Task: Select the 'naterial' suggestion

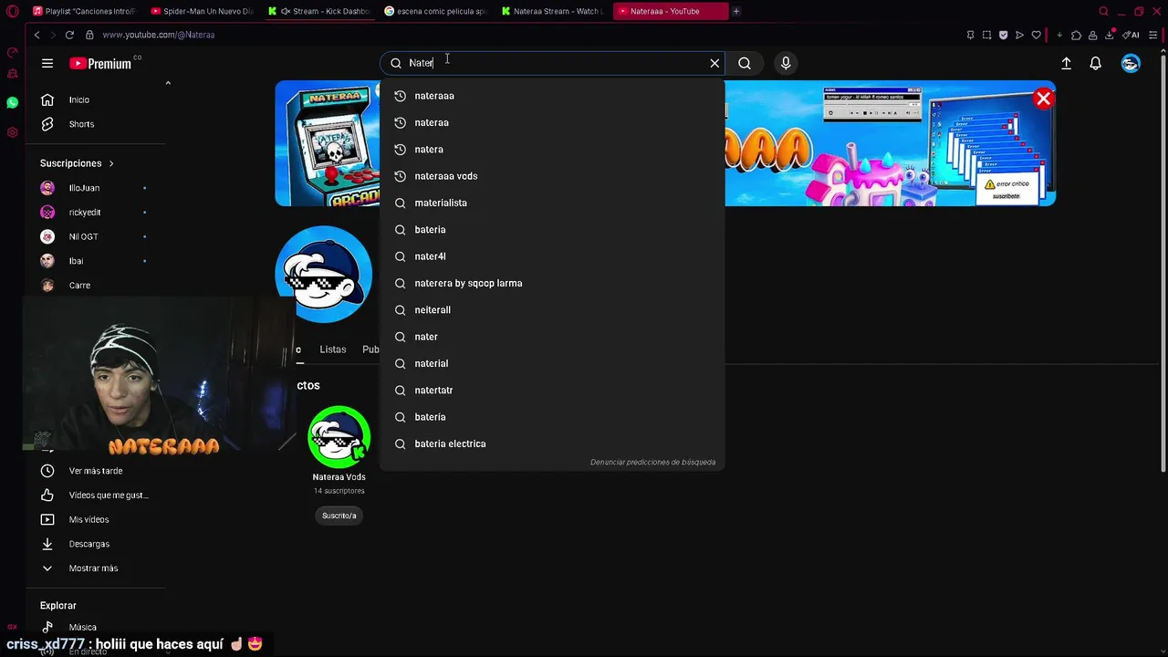Action: click(x=552, y=363)
